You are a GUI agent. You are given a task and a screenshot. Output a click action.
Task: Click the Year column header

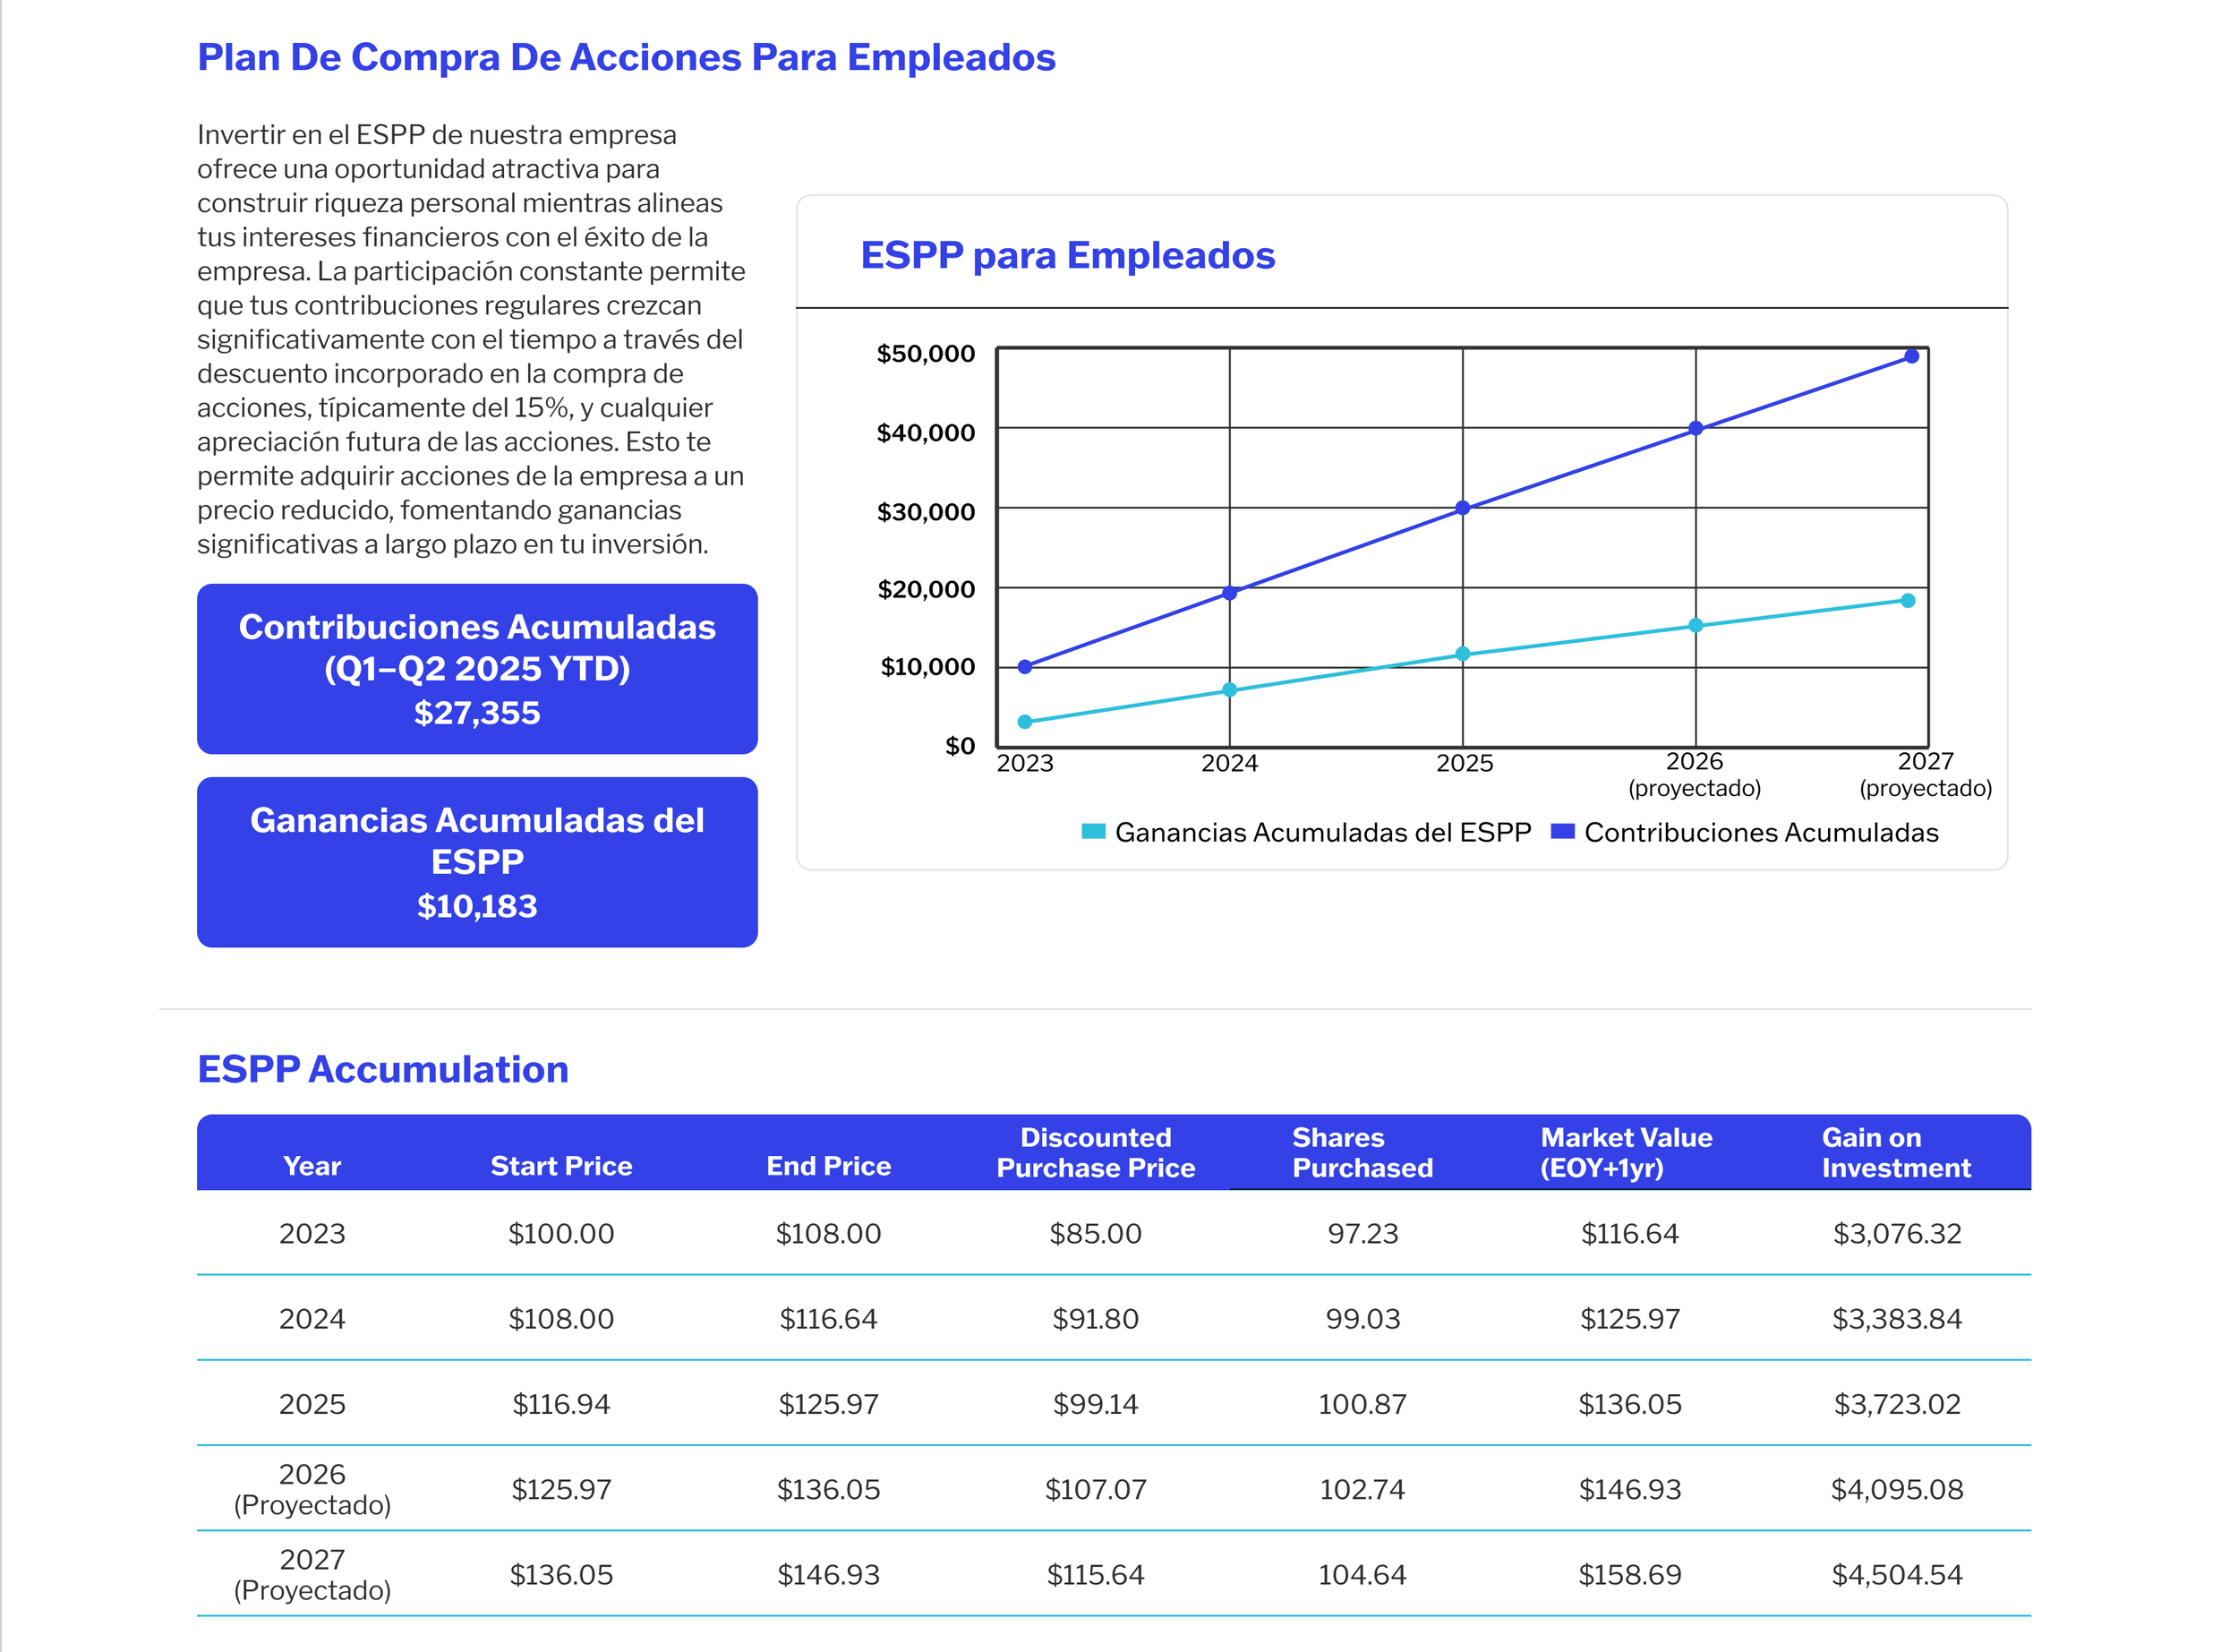point(312,1166)
